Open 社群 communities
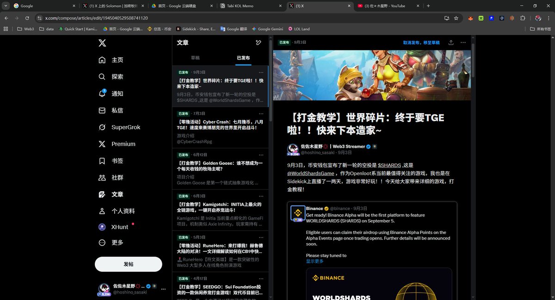The width and height of the screenshot is (555, 300). [111, 178]
